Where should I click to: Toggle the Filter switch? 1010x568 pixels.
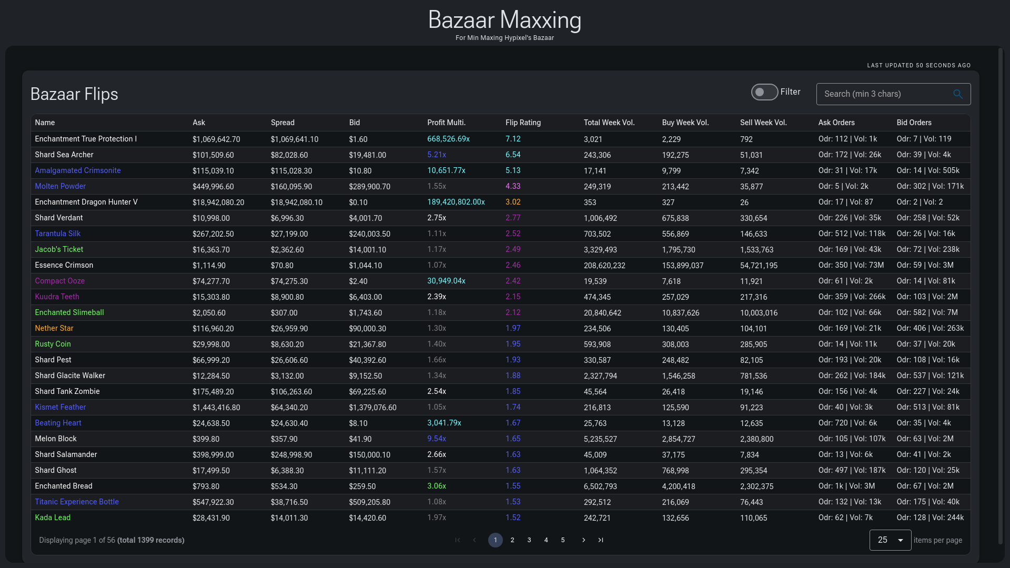tap(764, 92)
